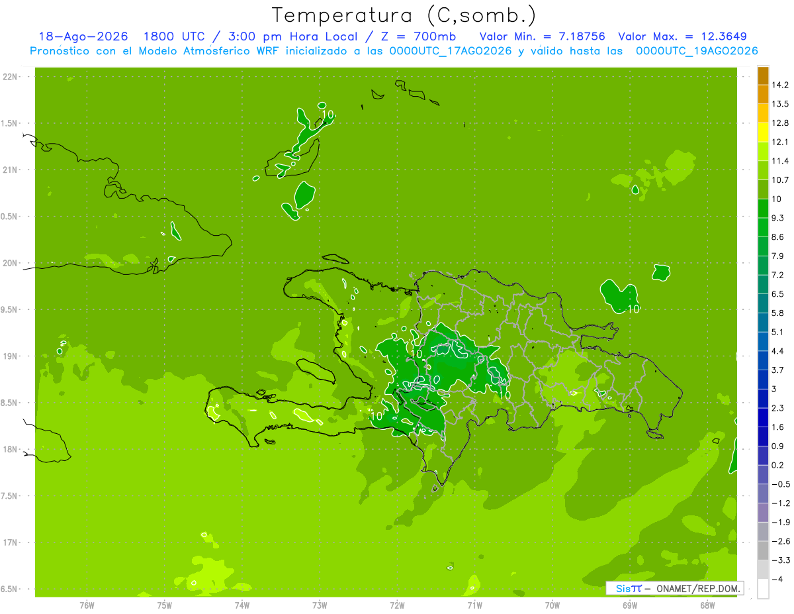Image resolution: width=794 pixels, height=614 pixels.
Task: Click the "Valor Min. = 7.18756" text
Action: (542, 36)
